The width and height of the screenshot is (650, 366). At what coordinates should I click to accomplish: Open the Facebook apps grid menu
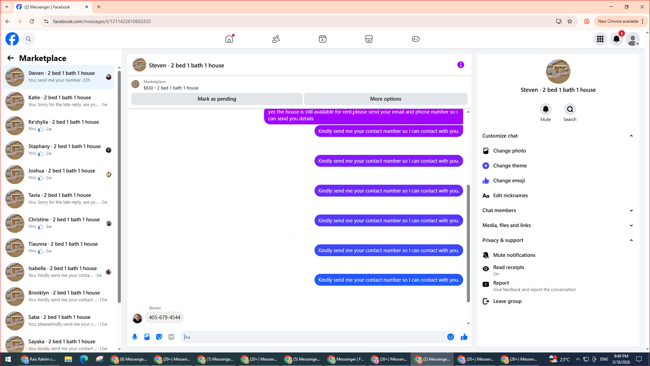click(x=600, y=39)
